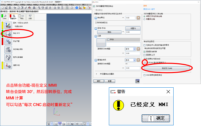Switch to the 特性 tab
Screen dimensions: 201x126
click(22, 17)
